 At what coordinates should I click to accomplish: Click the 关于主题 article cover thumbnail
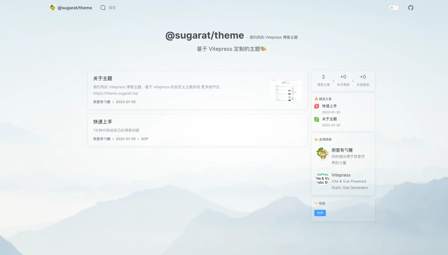287,90
